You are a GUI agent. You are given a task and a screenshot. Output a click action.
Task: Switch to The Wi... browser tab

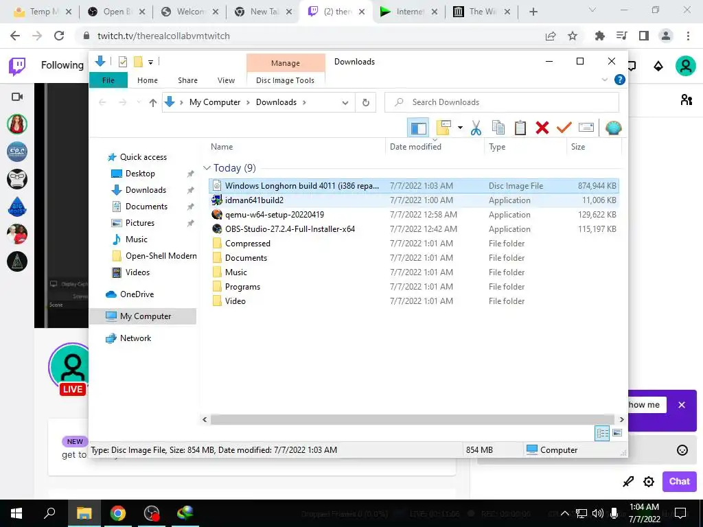[x=482, y=12]
